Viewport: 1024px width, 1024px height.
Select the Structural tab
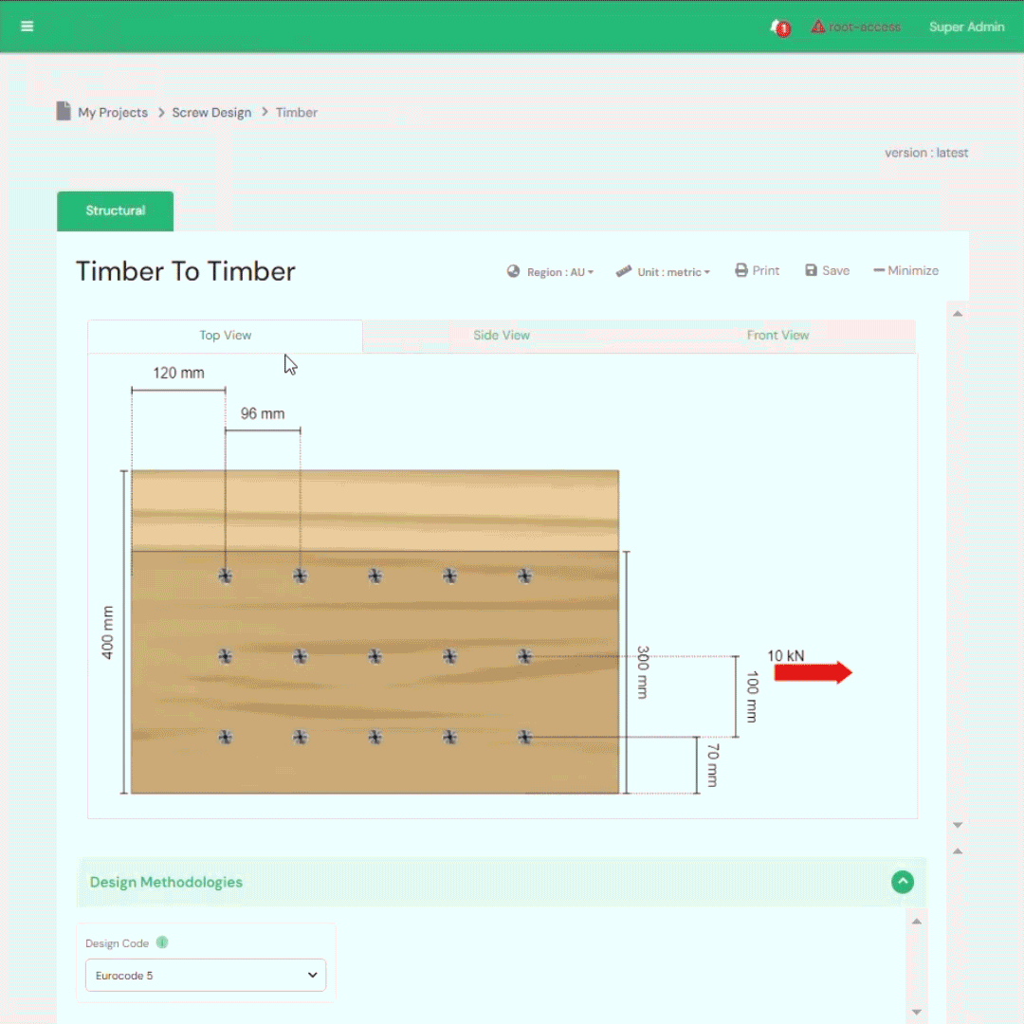[x=116, y=210]
